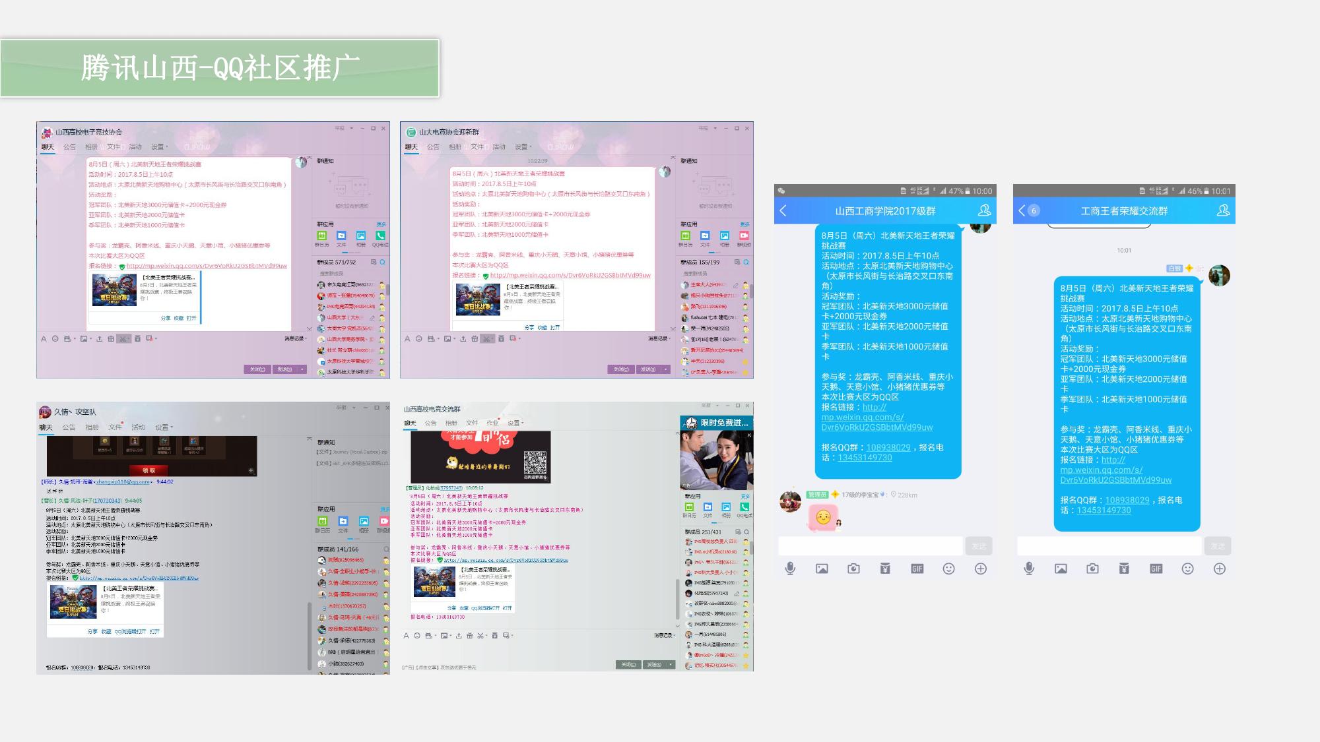
Task: Switch to 作业 tab in 山西高校电竞交流群 window
Action: click(x=492, y=423)
